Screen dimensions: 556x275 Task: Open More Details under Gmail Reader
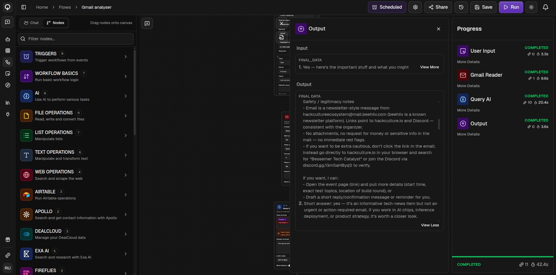(468, 86)
